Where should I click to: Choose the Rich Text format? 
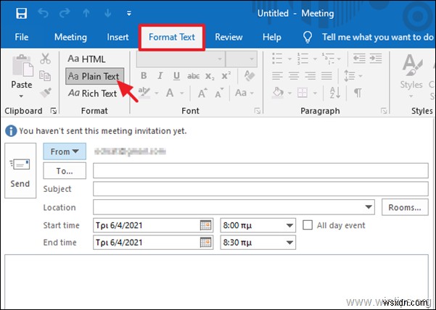pyautogui.click(x=93, y=93)
